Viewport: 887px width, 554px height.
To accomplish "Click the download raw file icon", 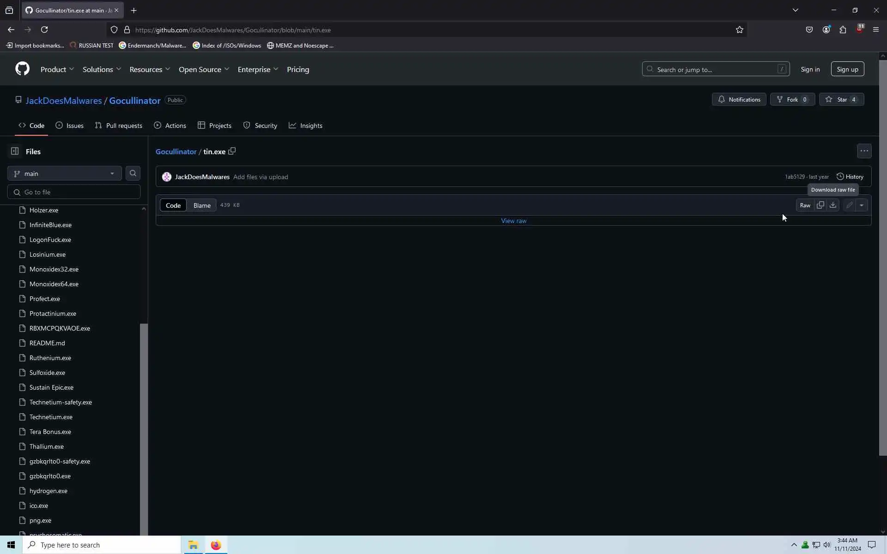I will [x=833, y=205].
